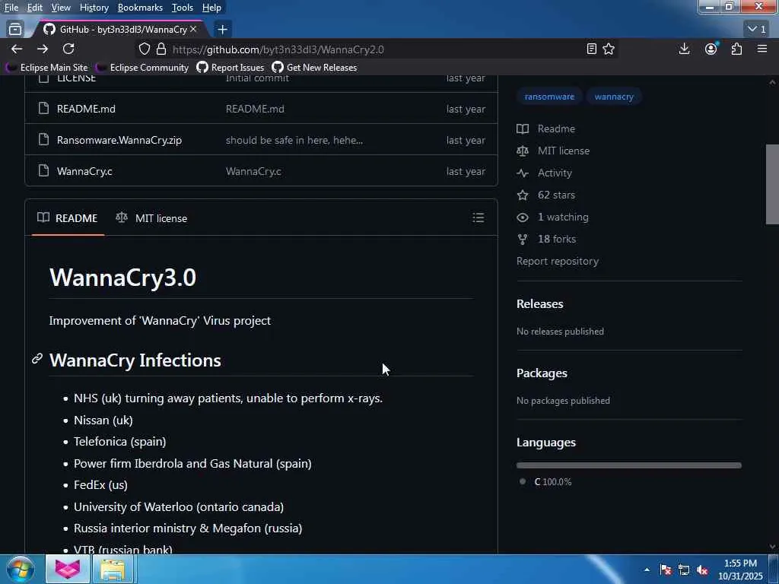
Task: Open Firefox View tab icon
Action: click(x=15, y=30)
